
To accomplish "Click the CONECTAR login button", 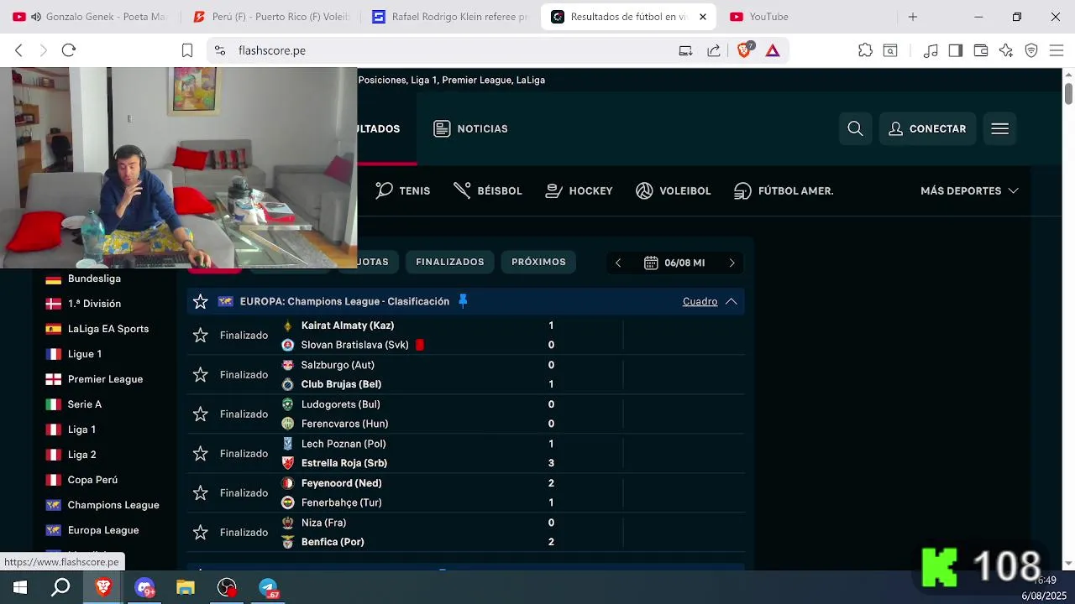I will tap(928, 128).
